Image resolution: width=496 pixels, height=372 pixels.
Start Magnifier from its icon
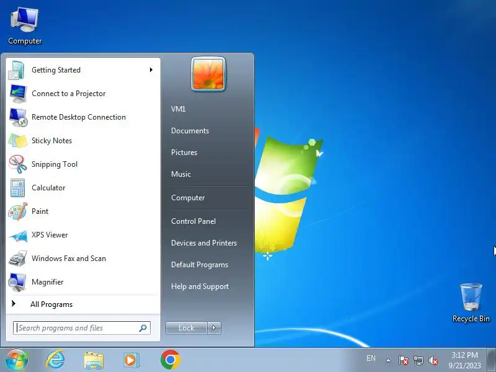(x=18, y=282)
